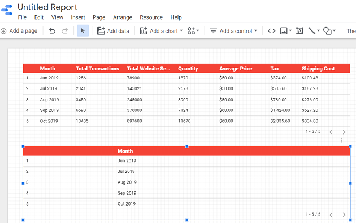Click the Average Price column header
Viewport: 356px width, 223px height.
[236, 69]
